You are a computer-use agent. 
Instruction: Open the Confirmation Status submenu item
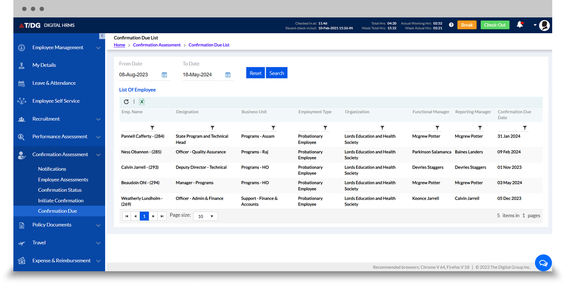(60, 190)
